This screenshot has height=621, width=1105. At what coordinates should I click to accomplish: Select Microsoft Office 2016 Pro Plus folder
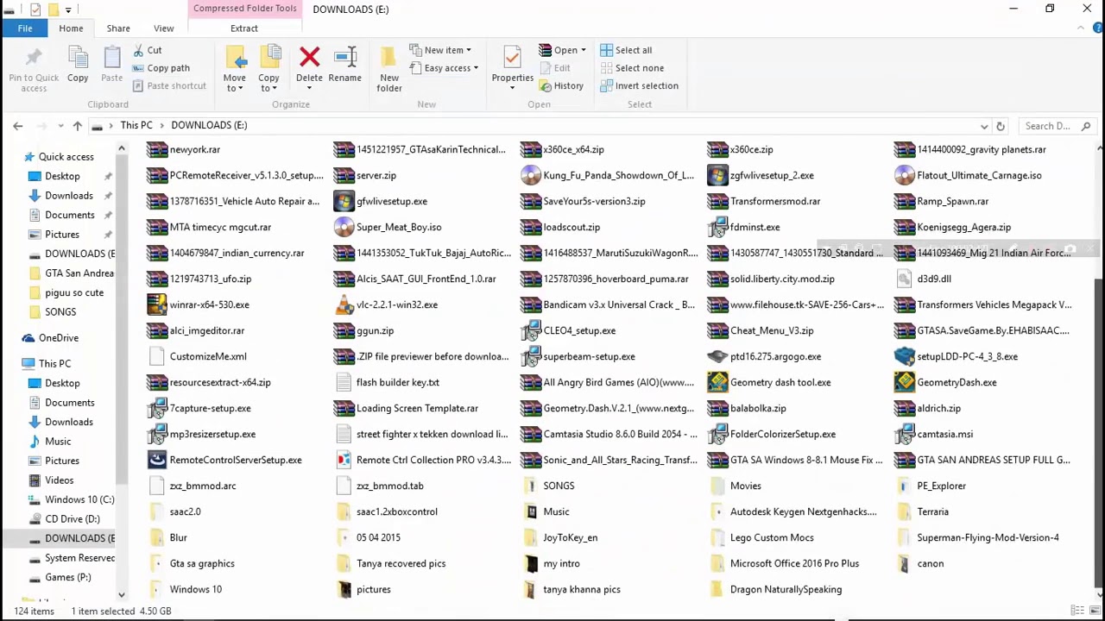(794, 563)
